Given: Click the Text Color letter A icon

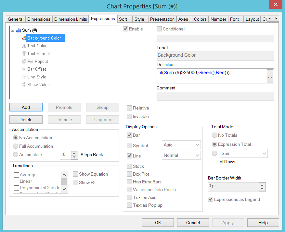Looking at the screenshot, I should [x=24, y=46].
